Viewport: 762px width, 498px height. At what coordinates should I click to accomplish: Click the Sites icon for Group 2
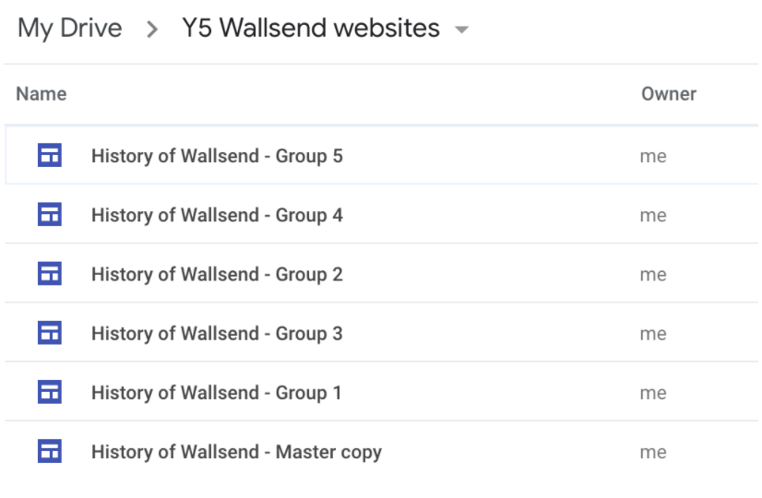pos(50,274)
